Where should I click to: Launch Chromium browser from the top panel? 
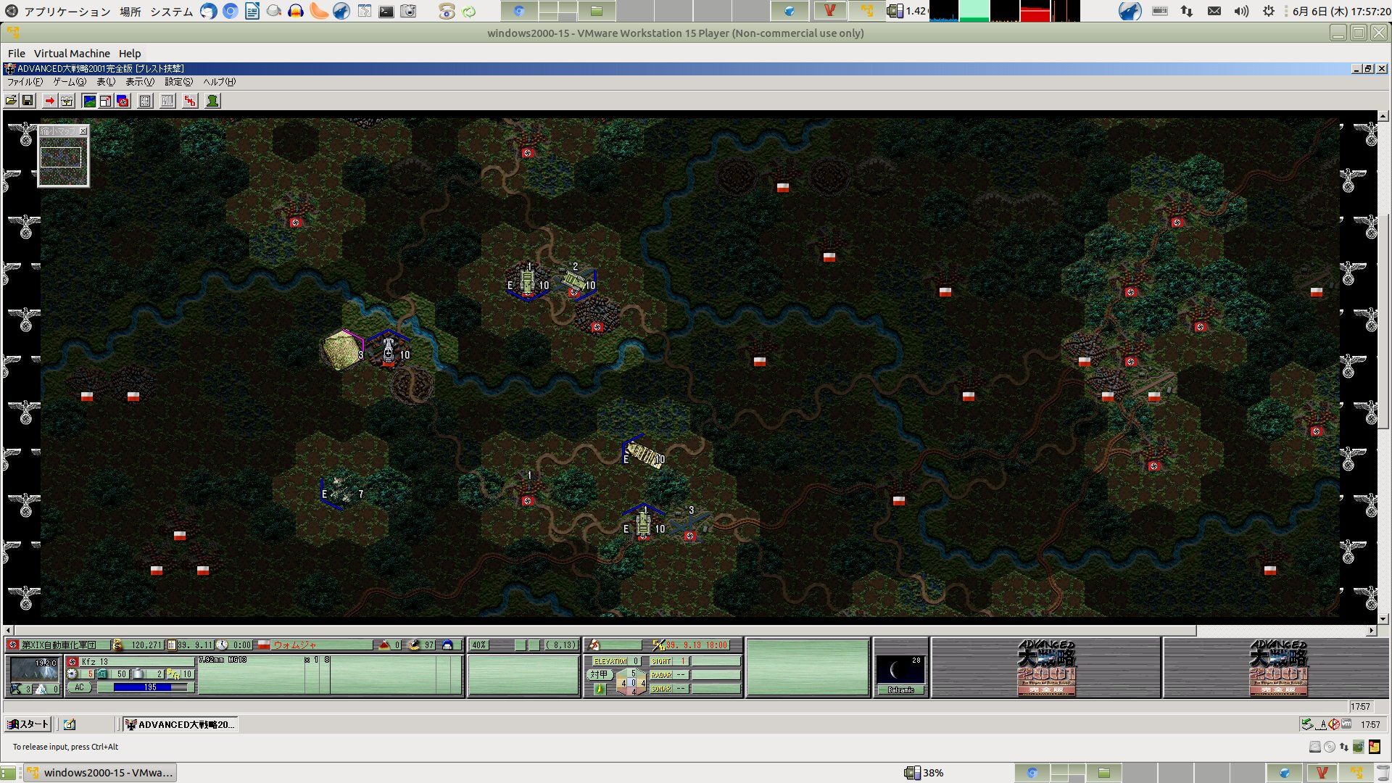[231, 11]
